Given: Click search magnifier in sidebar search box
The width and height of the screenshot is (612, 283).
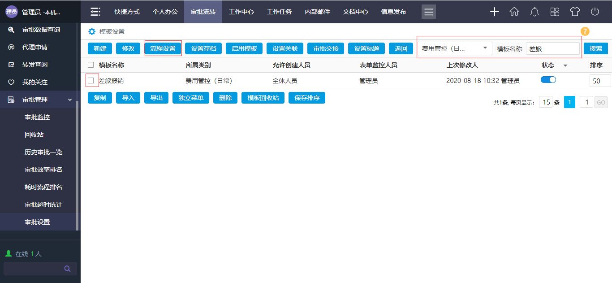Looking at the screenshot, I should click(68, 269).
